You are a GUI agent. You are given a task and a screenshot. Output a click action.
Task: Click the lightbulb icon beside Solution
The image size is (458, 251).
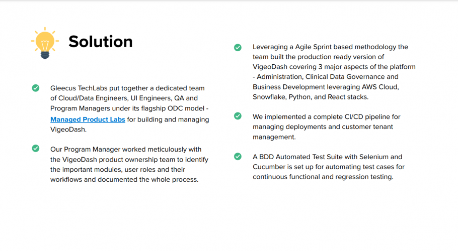click(45, 43)
